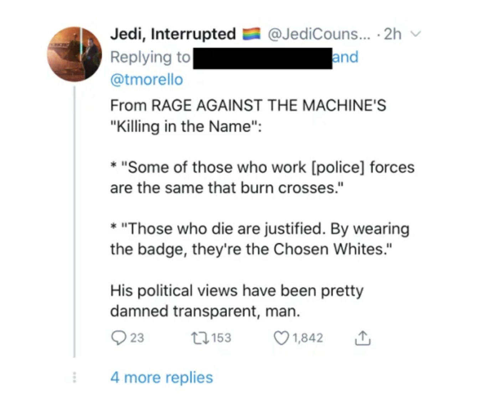Click the redacted black username bar
The image size is (496, 397).
[263, 58]
